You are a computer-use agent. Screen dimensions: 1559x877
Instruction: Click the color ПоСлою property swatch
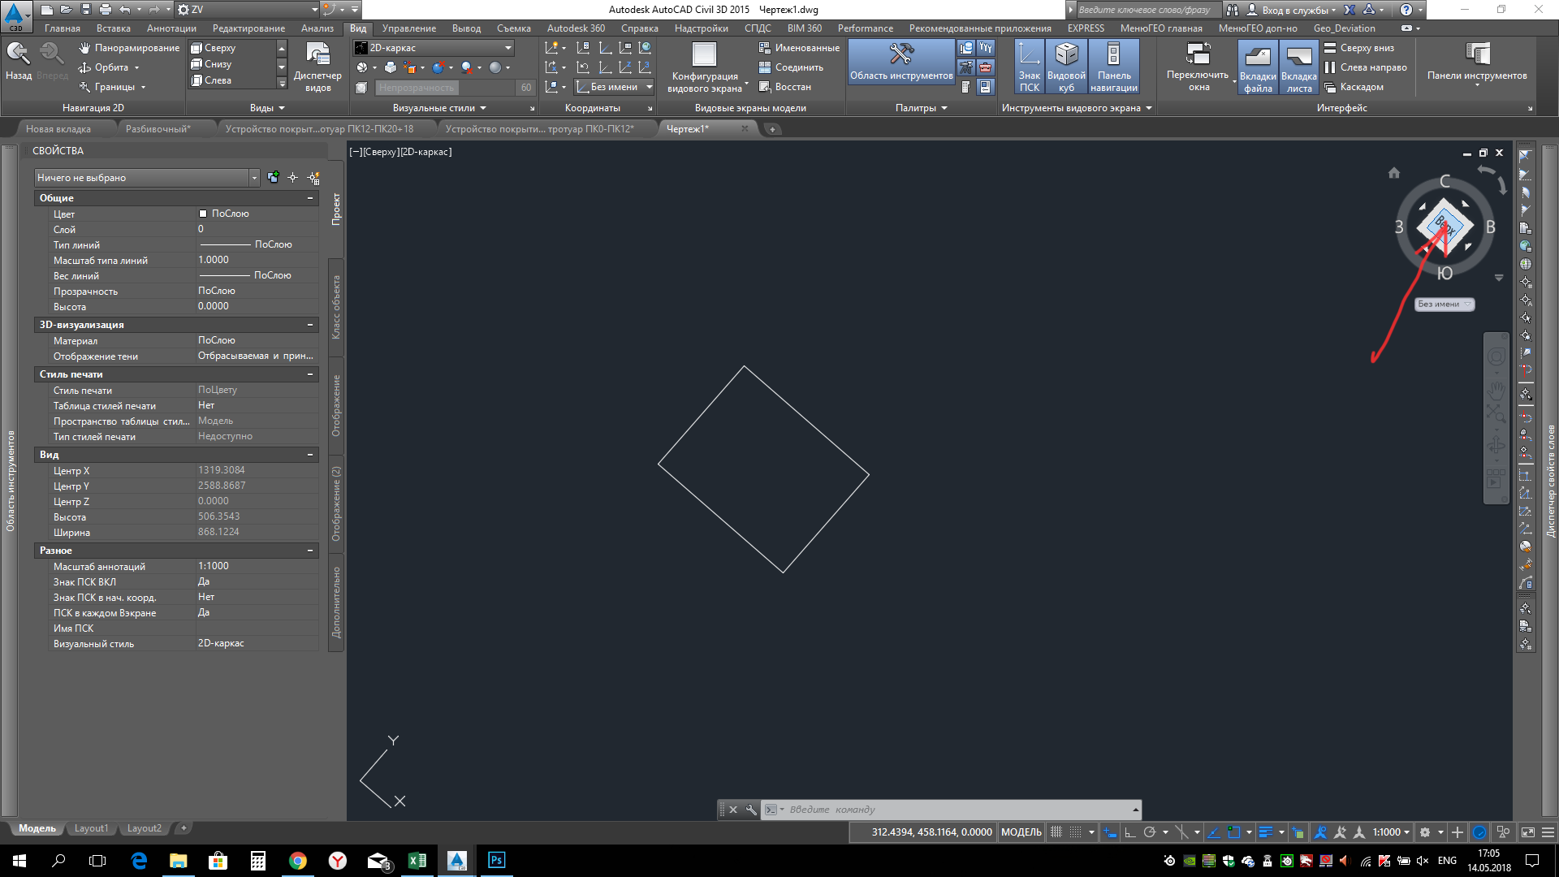tap(203, 214)
